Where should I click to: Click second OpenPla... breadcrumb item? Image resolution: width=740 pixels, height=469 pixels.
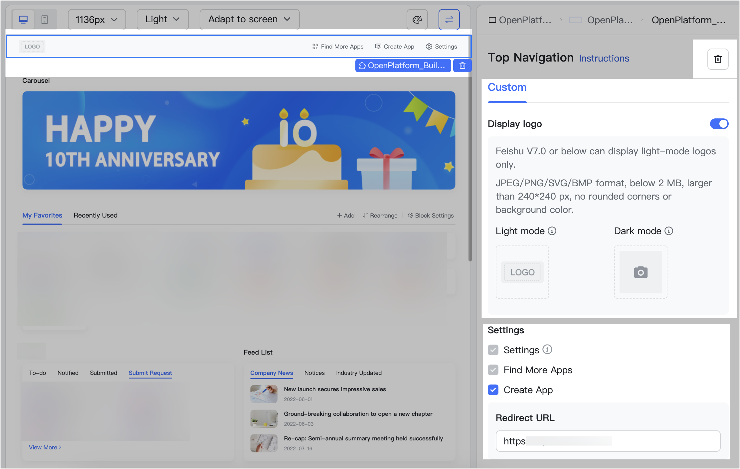tap(601, 20)
